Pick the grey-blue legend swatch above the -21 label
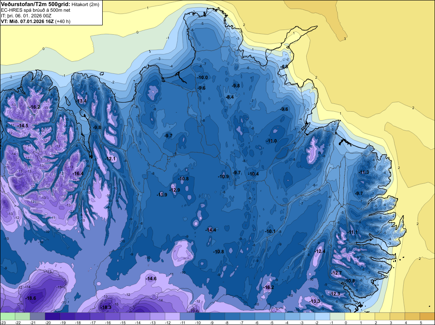The width and height of the screenshot is (435, 325). tap(37, 316)
